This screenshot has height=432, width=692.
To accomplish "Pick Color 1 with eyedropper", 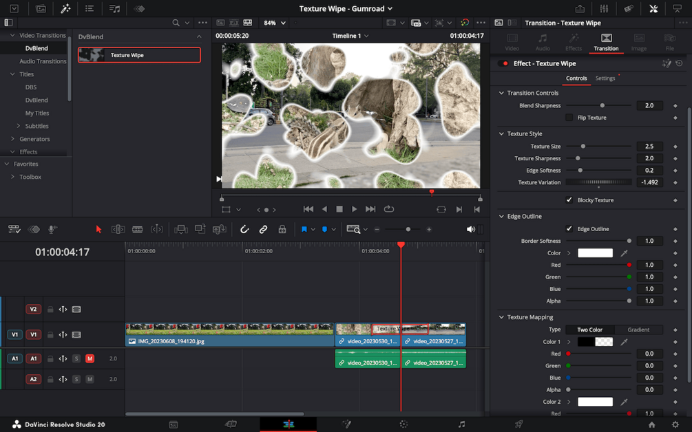I will 624,342.
